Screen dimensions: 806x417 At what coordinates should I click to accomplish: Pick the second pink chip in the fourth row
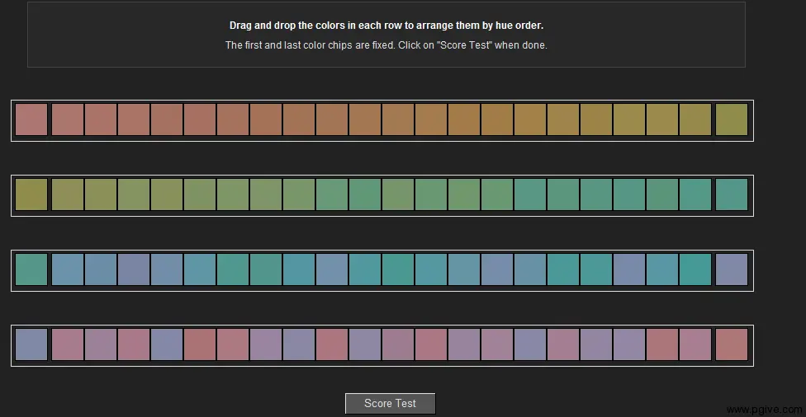click(x=68, y=344)
